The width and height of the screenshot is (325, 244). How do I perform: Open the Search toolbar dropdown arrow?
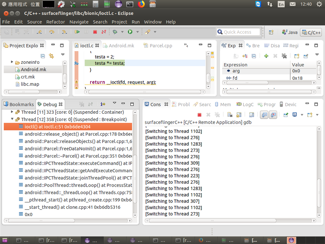tap(155, 32)
